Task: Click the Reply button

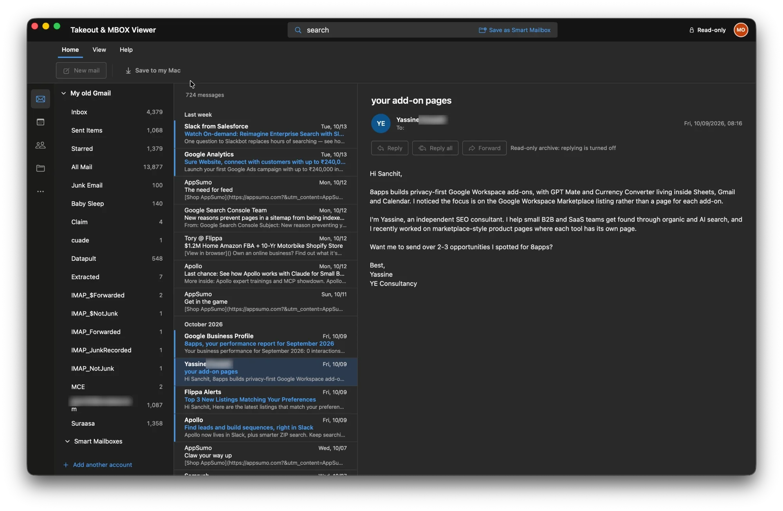Action: tap(390, 148)
